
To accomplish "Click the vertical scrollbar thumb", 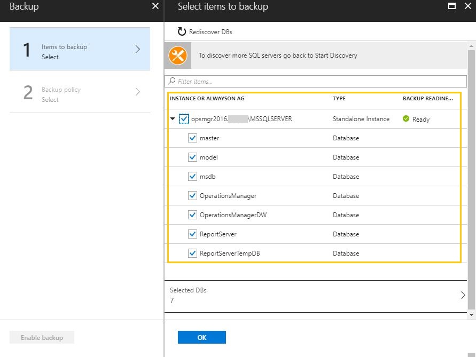I will point(471,179).
